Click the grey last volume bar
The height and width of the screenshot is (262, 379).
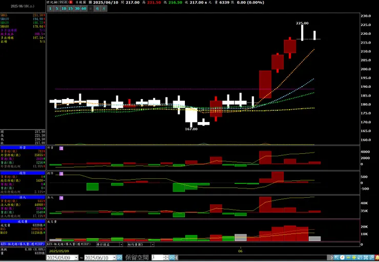[x=314, y=239]
